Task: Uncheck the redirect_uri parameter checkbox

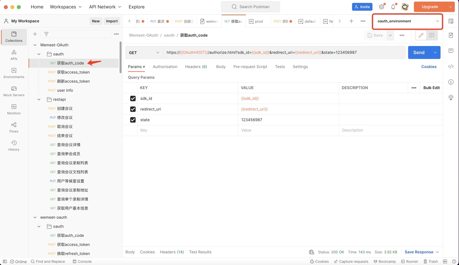Action: [x=133, y=109]
